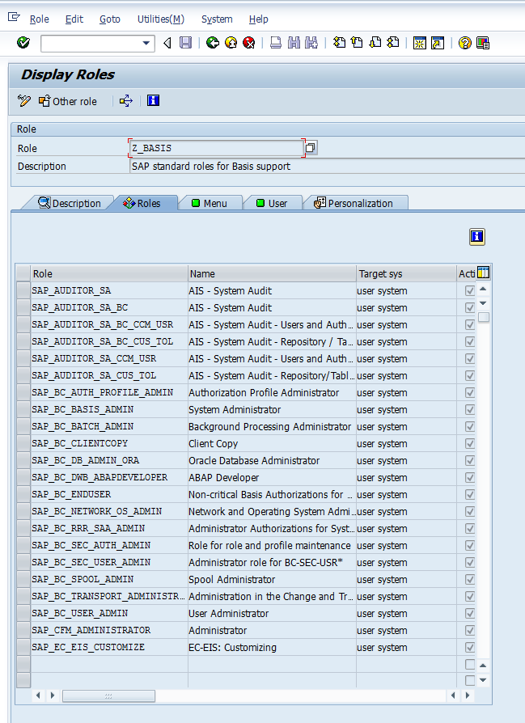The width and height of the screenshot is (525, 723).
Task: Click the Information icon above roles table
Action: (477, 236)
